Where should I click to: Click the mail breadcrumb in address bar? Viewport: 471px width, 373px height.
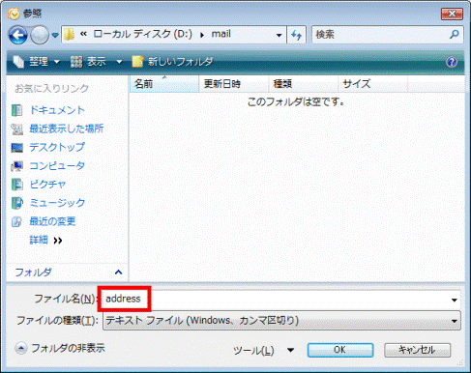point(221,34)
